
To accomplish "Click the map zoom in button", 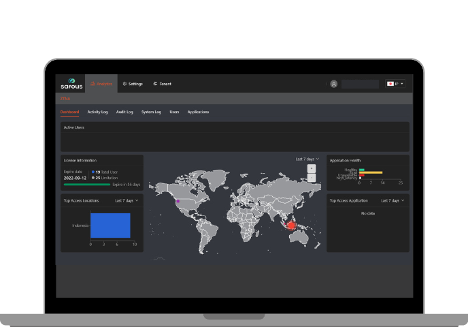I will (312, 168).
